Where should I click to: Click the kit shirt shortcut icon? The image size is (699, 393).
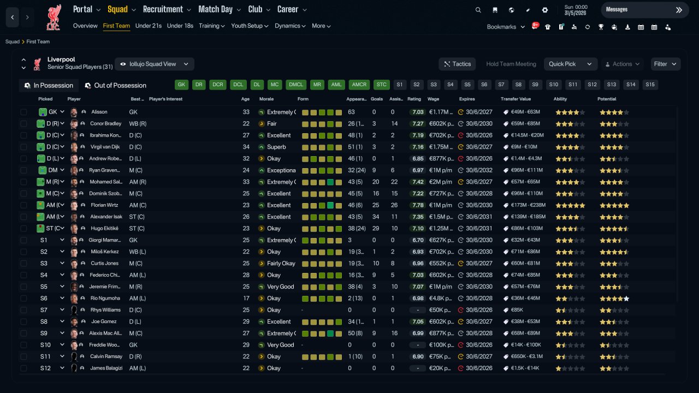pos(548,27)
